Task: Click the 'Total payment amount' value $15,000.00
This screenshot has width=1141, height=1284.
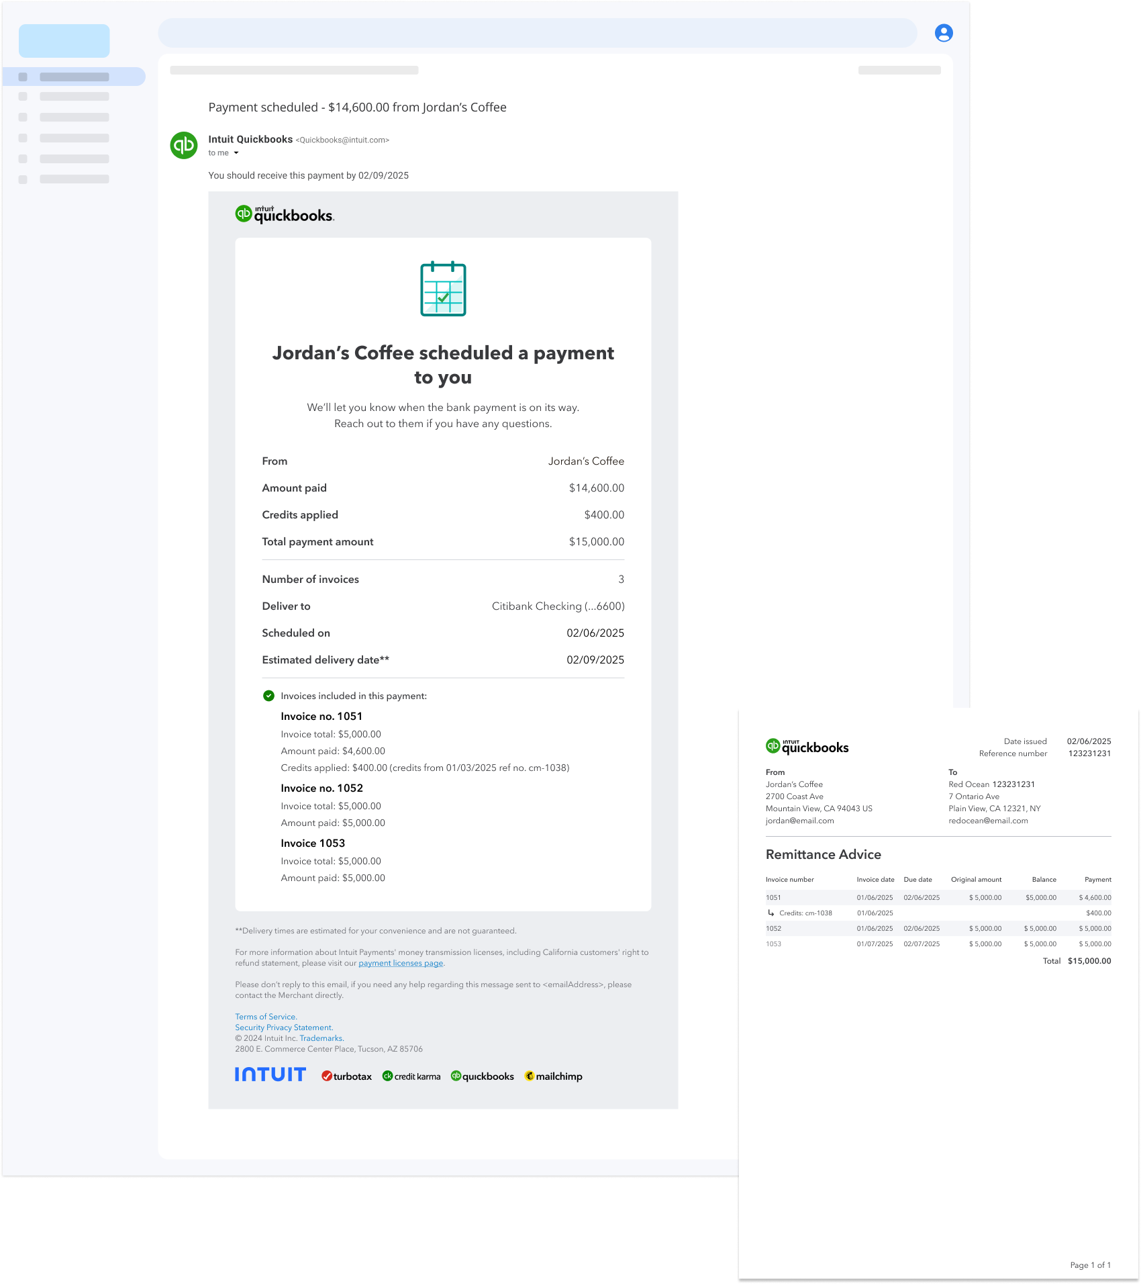Action: (x=597, y=541)
